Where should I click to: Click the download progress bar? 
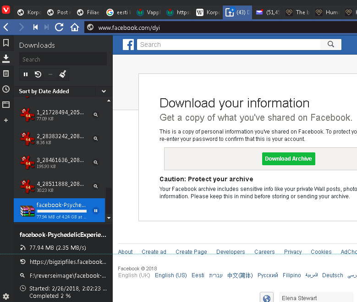pyautogui.click(x=62, y=211)
